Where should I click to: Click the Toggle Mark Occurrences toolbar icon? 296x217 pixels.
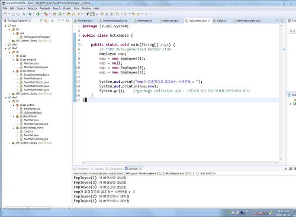[92, 14]
